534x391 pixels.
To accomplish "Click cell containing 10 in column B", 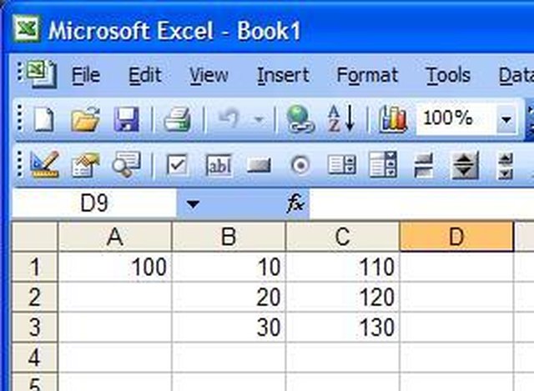I will coord(229,267).
